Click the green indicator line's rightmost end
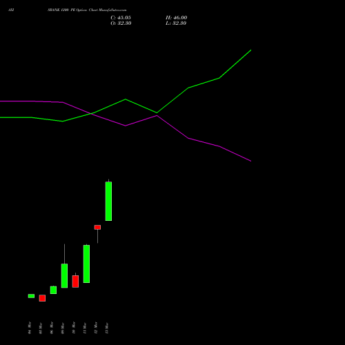The image size is (345, 345). 250,50
